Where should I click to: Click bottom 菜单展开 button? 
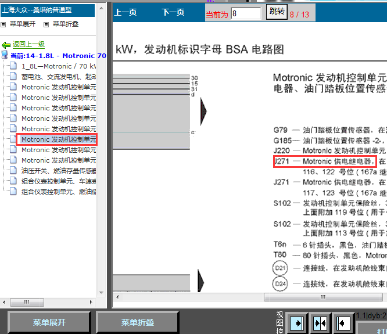pos(49,322)
